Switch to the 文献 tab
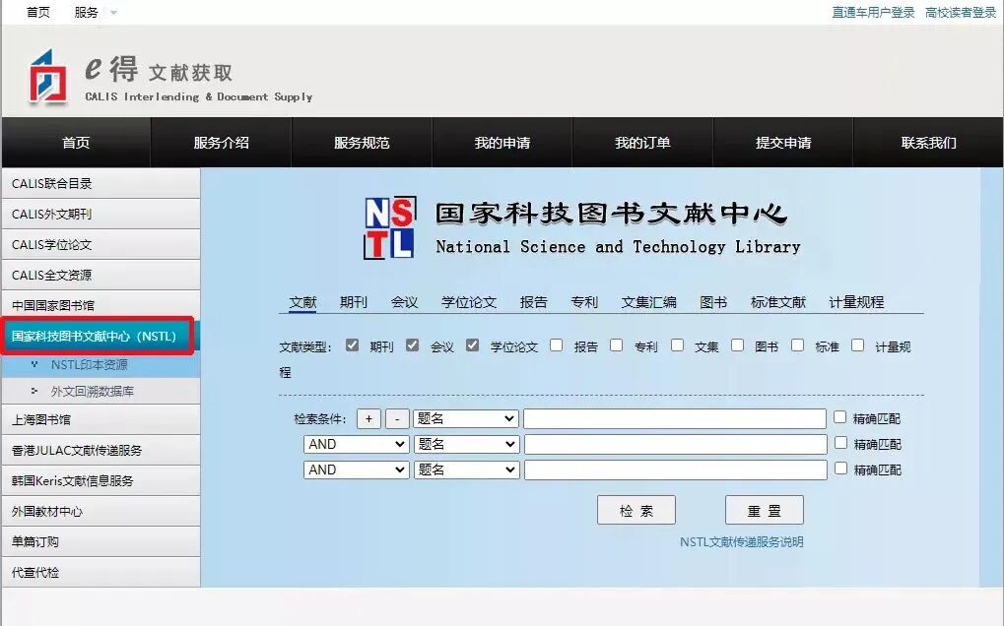 pos(302,302)
